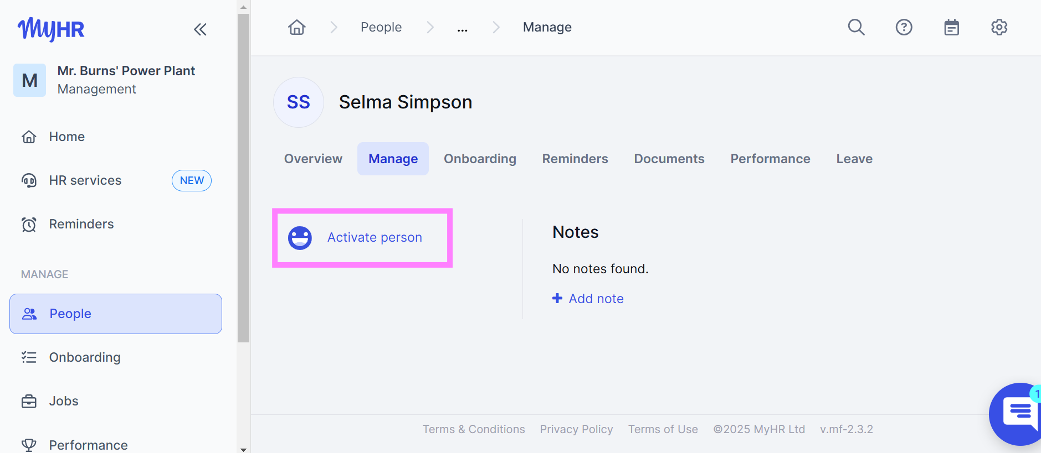Switch to the Overview tab
The width and height of the screenshot is (1041, 453).
[x=313, y=159]
